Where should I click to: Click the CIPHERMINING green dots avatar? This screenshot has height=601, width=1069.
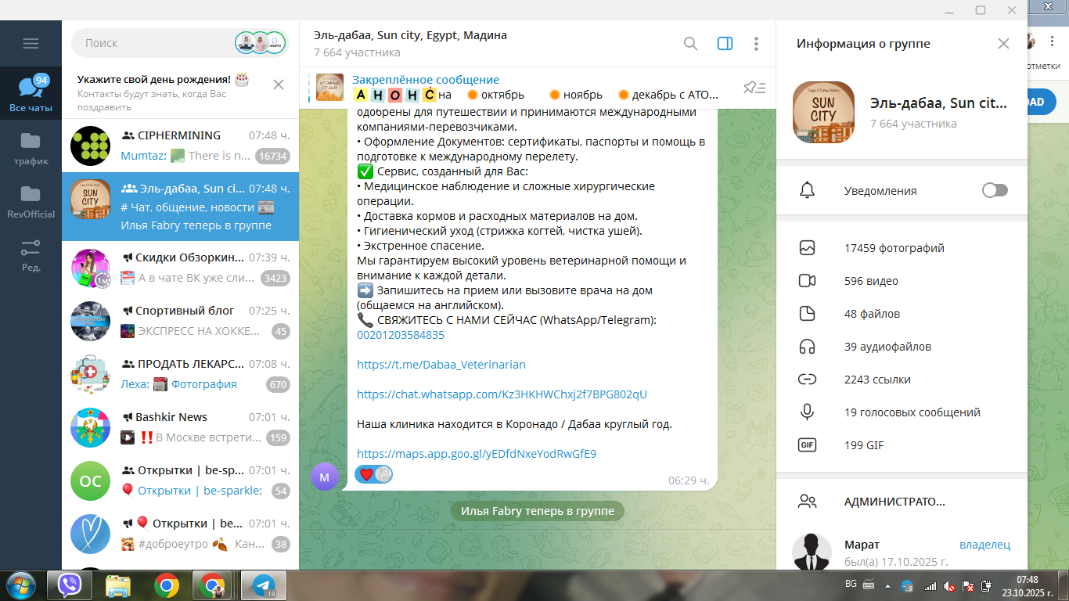coord(91,146)
